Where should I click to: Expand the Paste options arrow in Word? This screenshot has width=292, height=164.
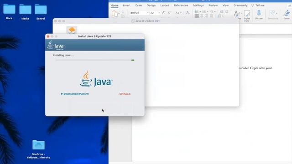(x=119, y=13)
